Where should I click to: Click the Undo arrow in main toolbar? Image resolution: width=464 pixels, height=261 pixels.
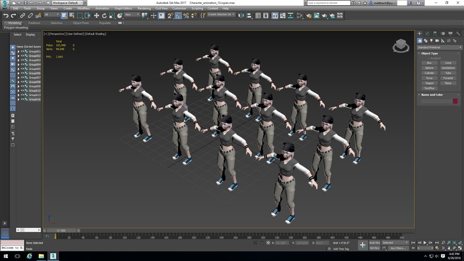point(5,15)
